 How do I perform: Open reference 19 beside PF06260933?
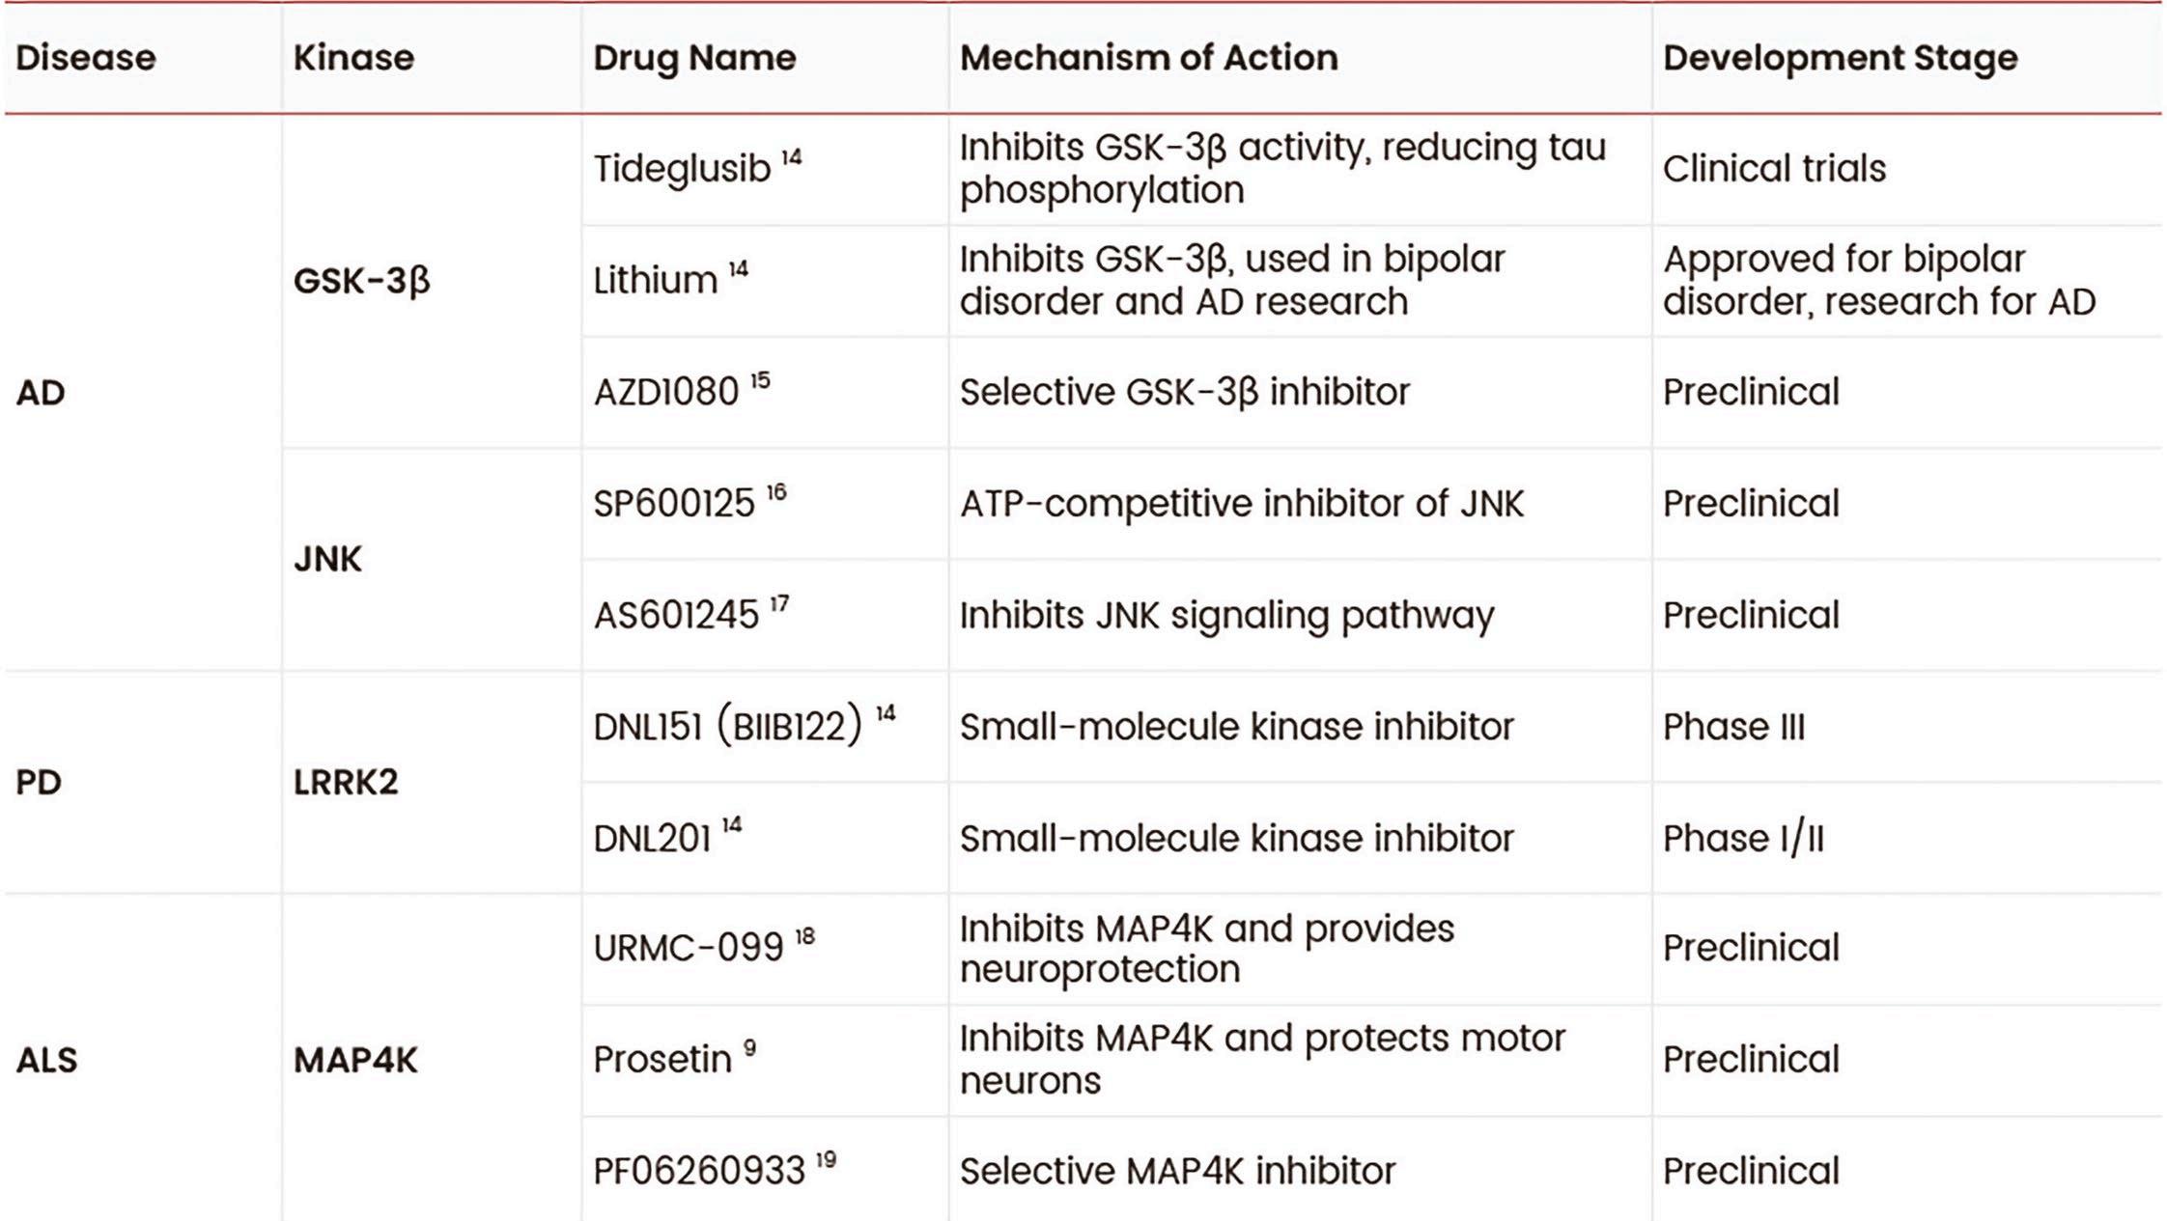click(x=826, y=1159)
